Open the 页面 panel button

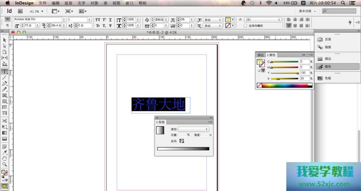(327, 39)
